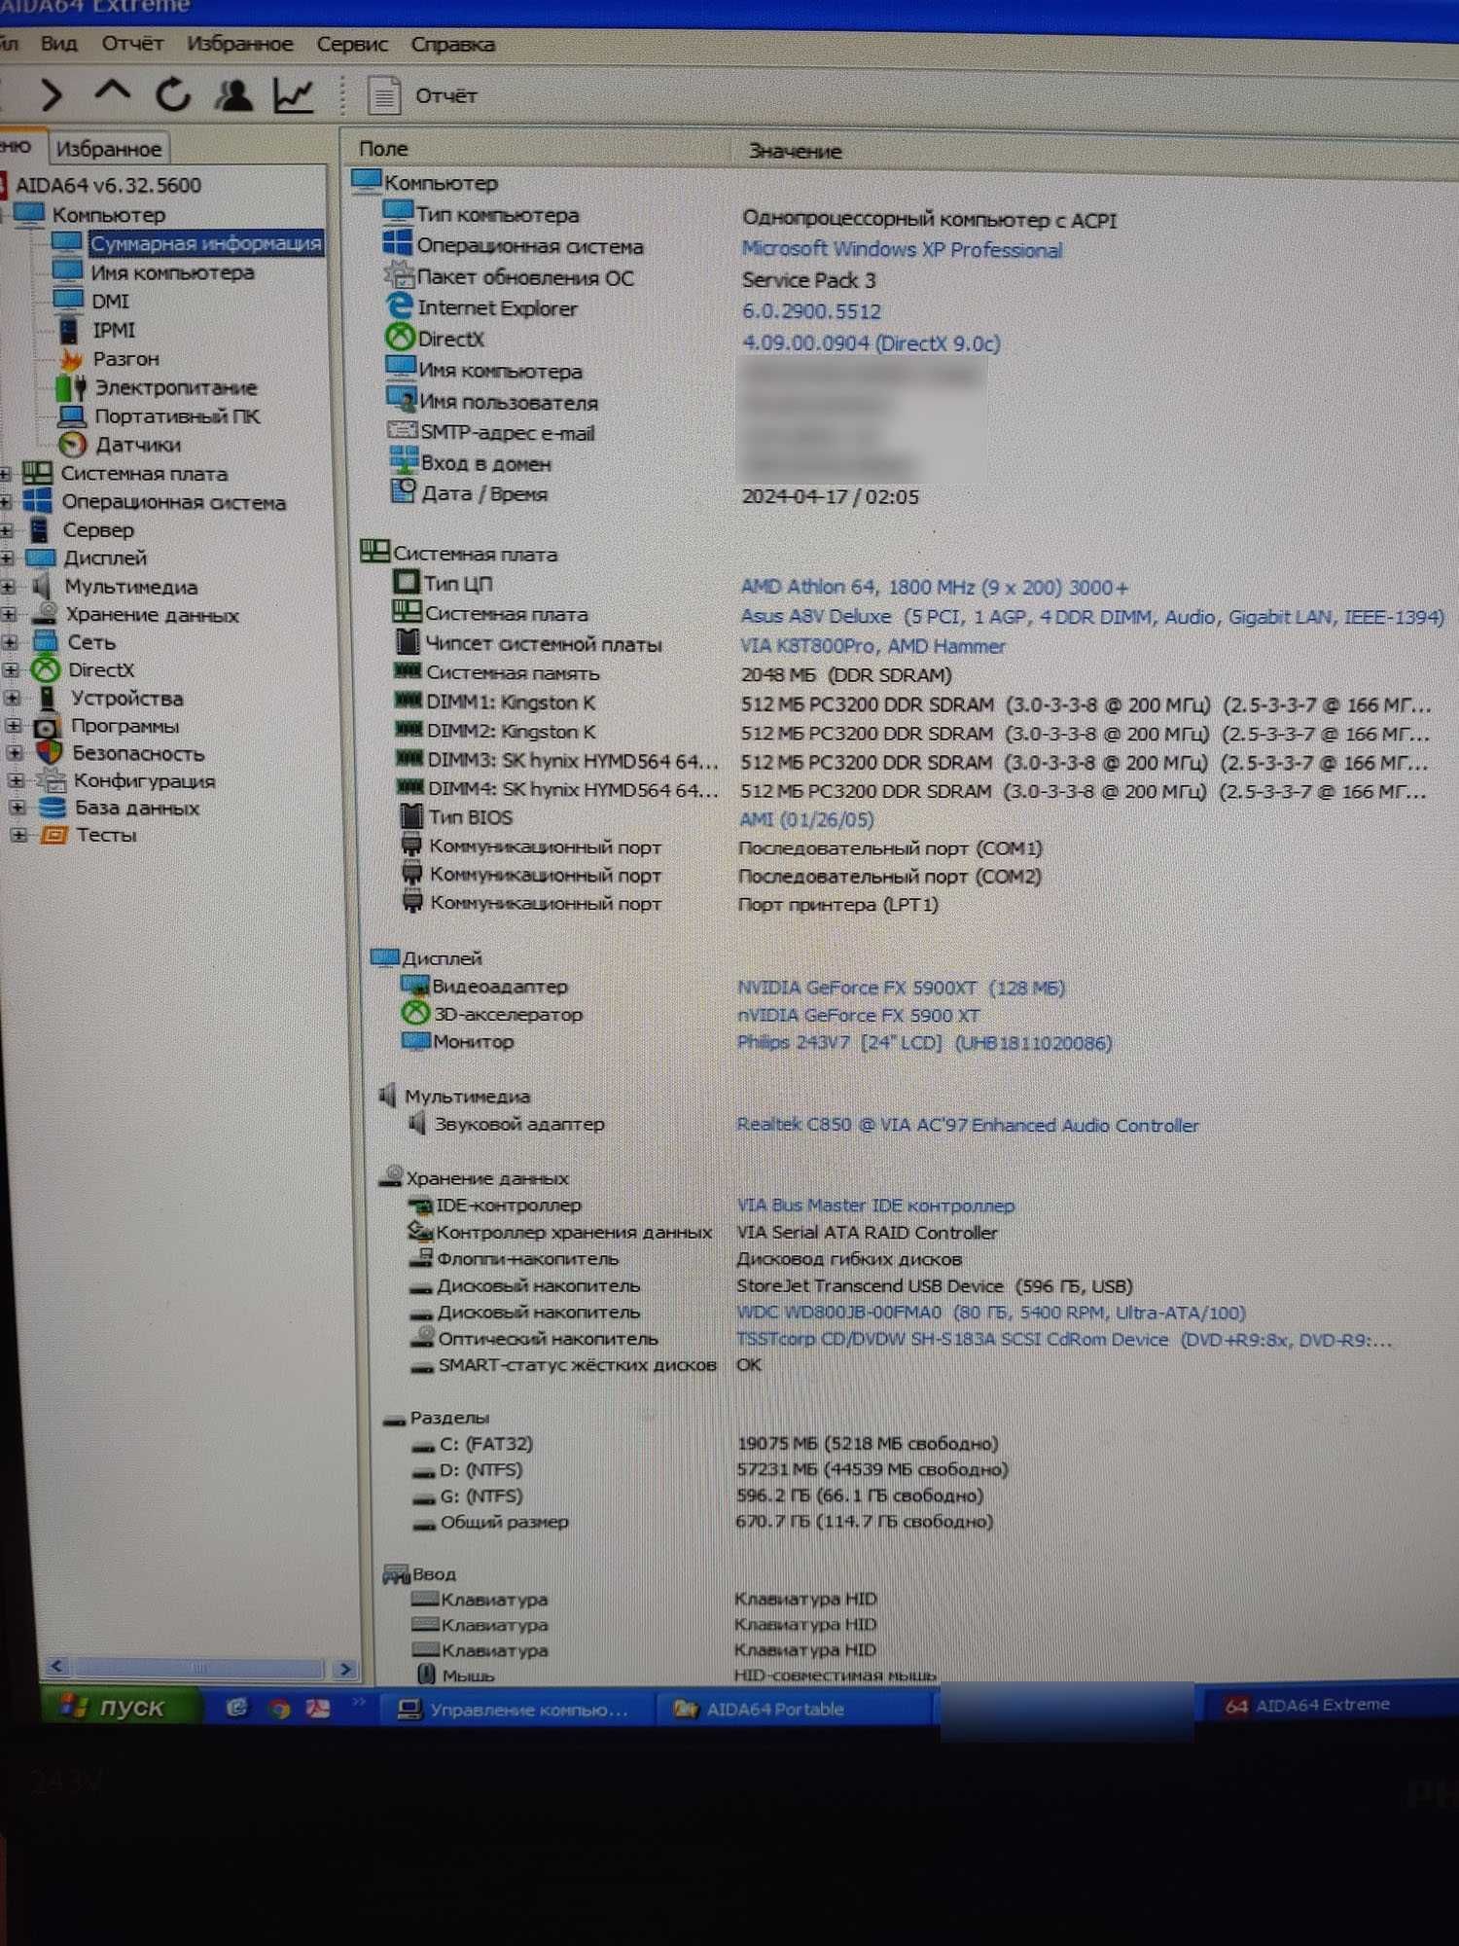The image size is (1459, 1946).
Task: Select Имя компьютера in the tree
Action: [172, 272]
